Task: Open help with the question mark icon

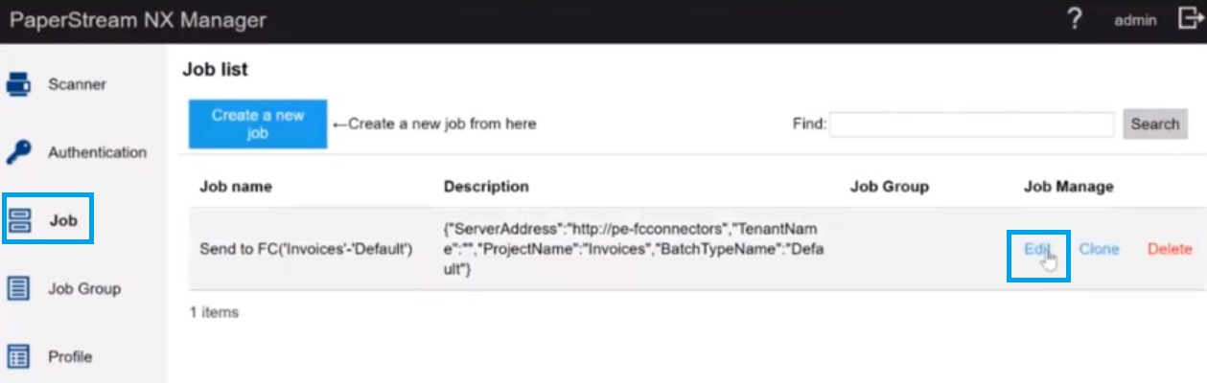Action: tap(1075, 20)
